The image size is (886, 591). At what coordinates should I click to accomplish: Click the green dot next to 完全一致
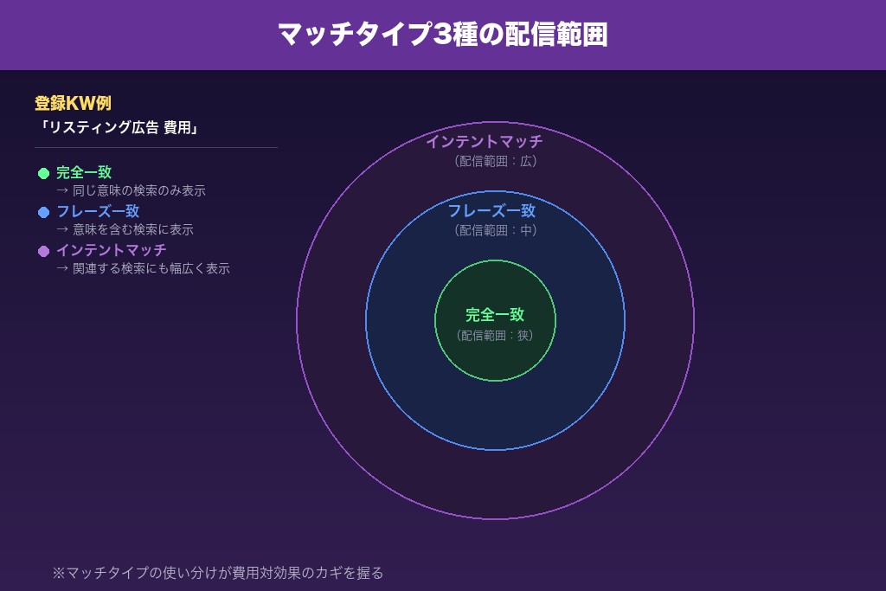click(x=42, y=172)
